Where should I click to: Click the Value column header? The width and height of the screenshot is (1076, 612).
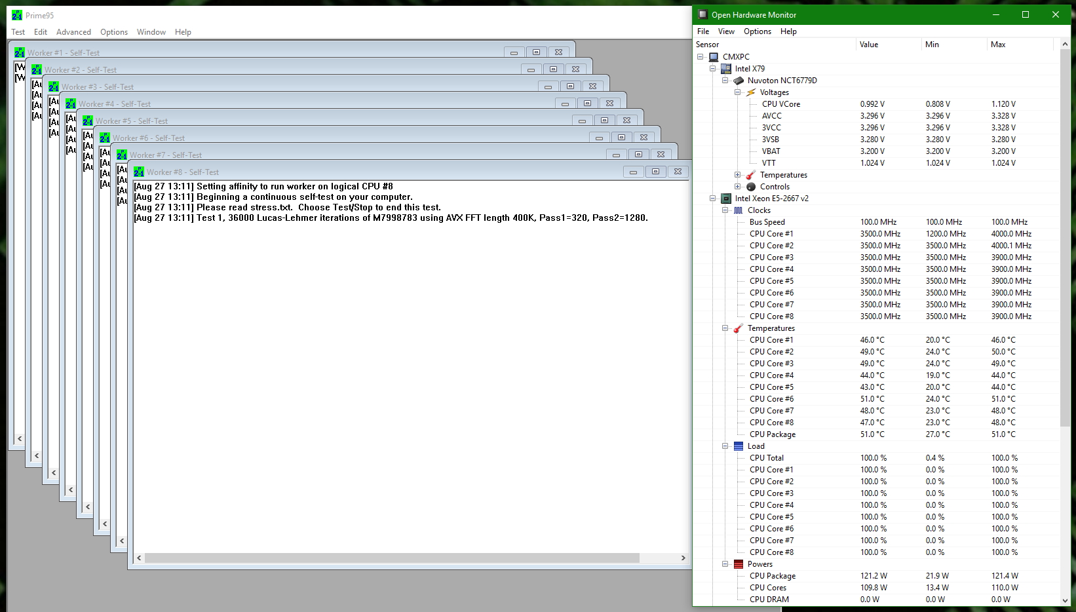(x=889, y=45)
